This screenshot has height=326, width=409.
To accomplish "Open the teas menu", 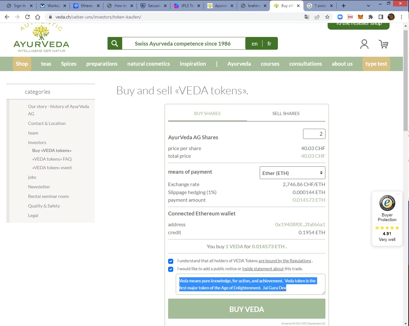I will click(46, 64).
